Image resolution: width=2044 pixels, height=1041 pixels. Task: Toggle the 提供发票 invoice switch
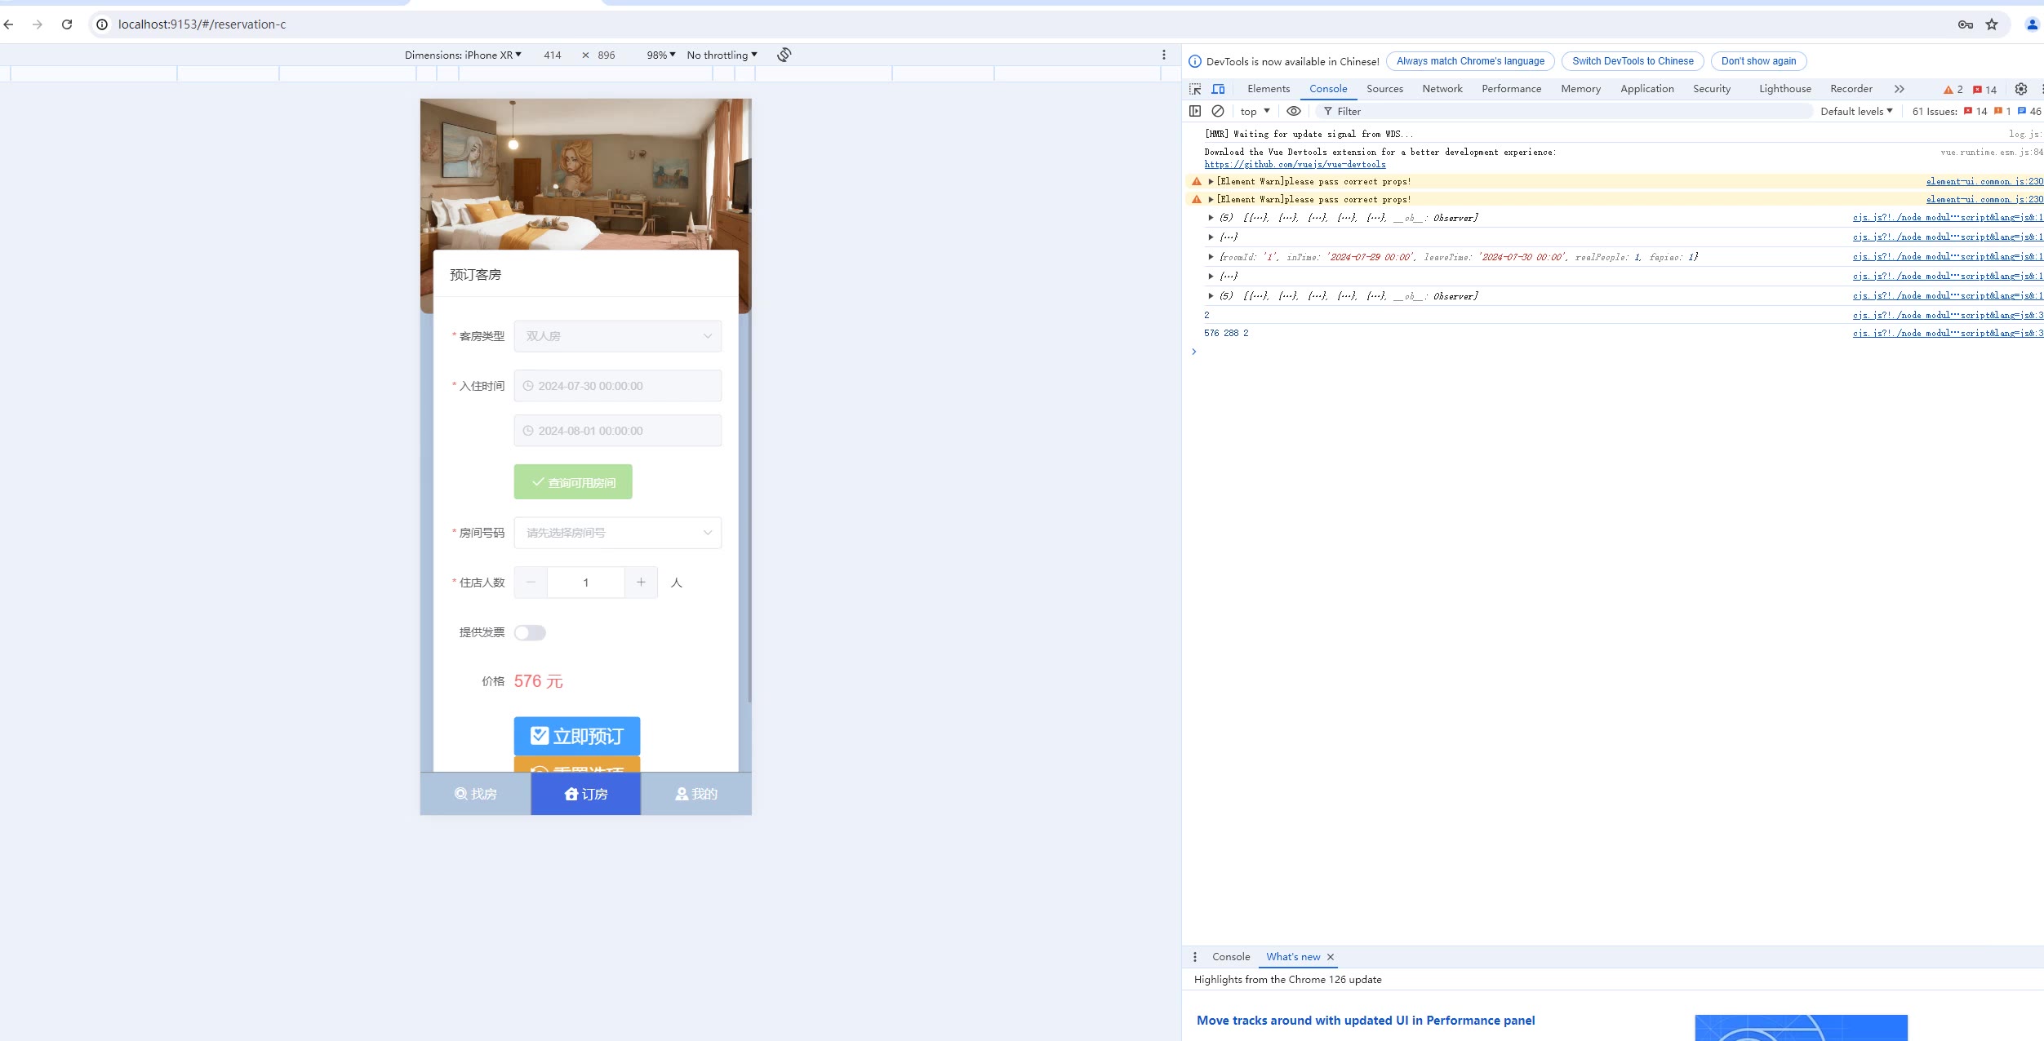530,633
